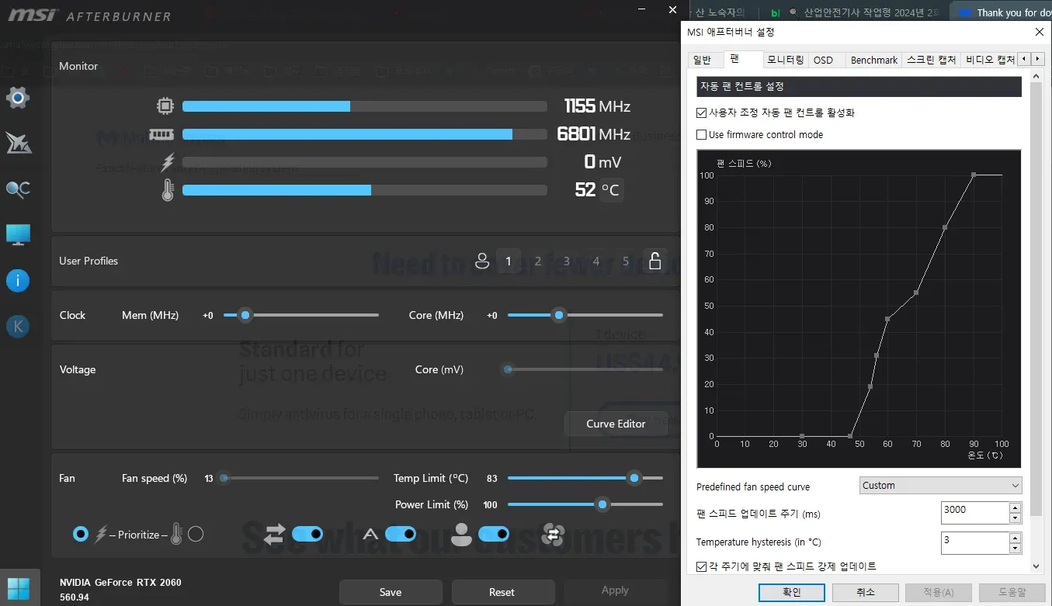Click the GPU core clock chip icon
The width and height of the screenshot is (1052, 606).
(165, 106)
